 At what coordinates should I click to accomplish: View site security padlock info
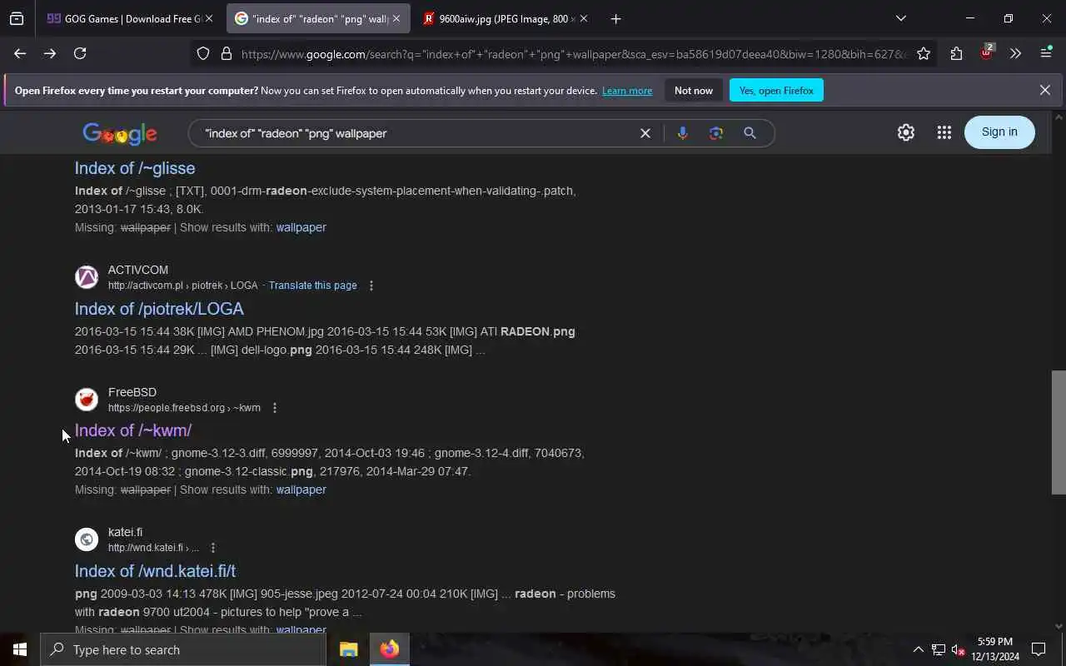226,53
